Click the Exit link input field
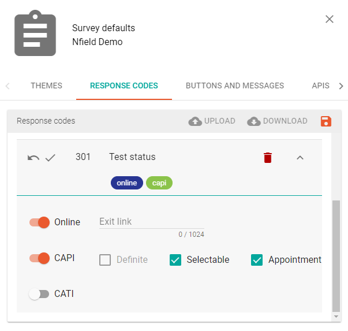The height and width of the screenshot is (331, 348). tap(151, 221)
